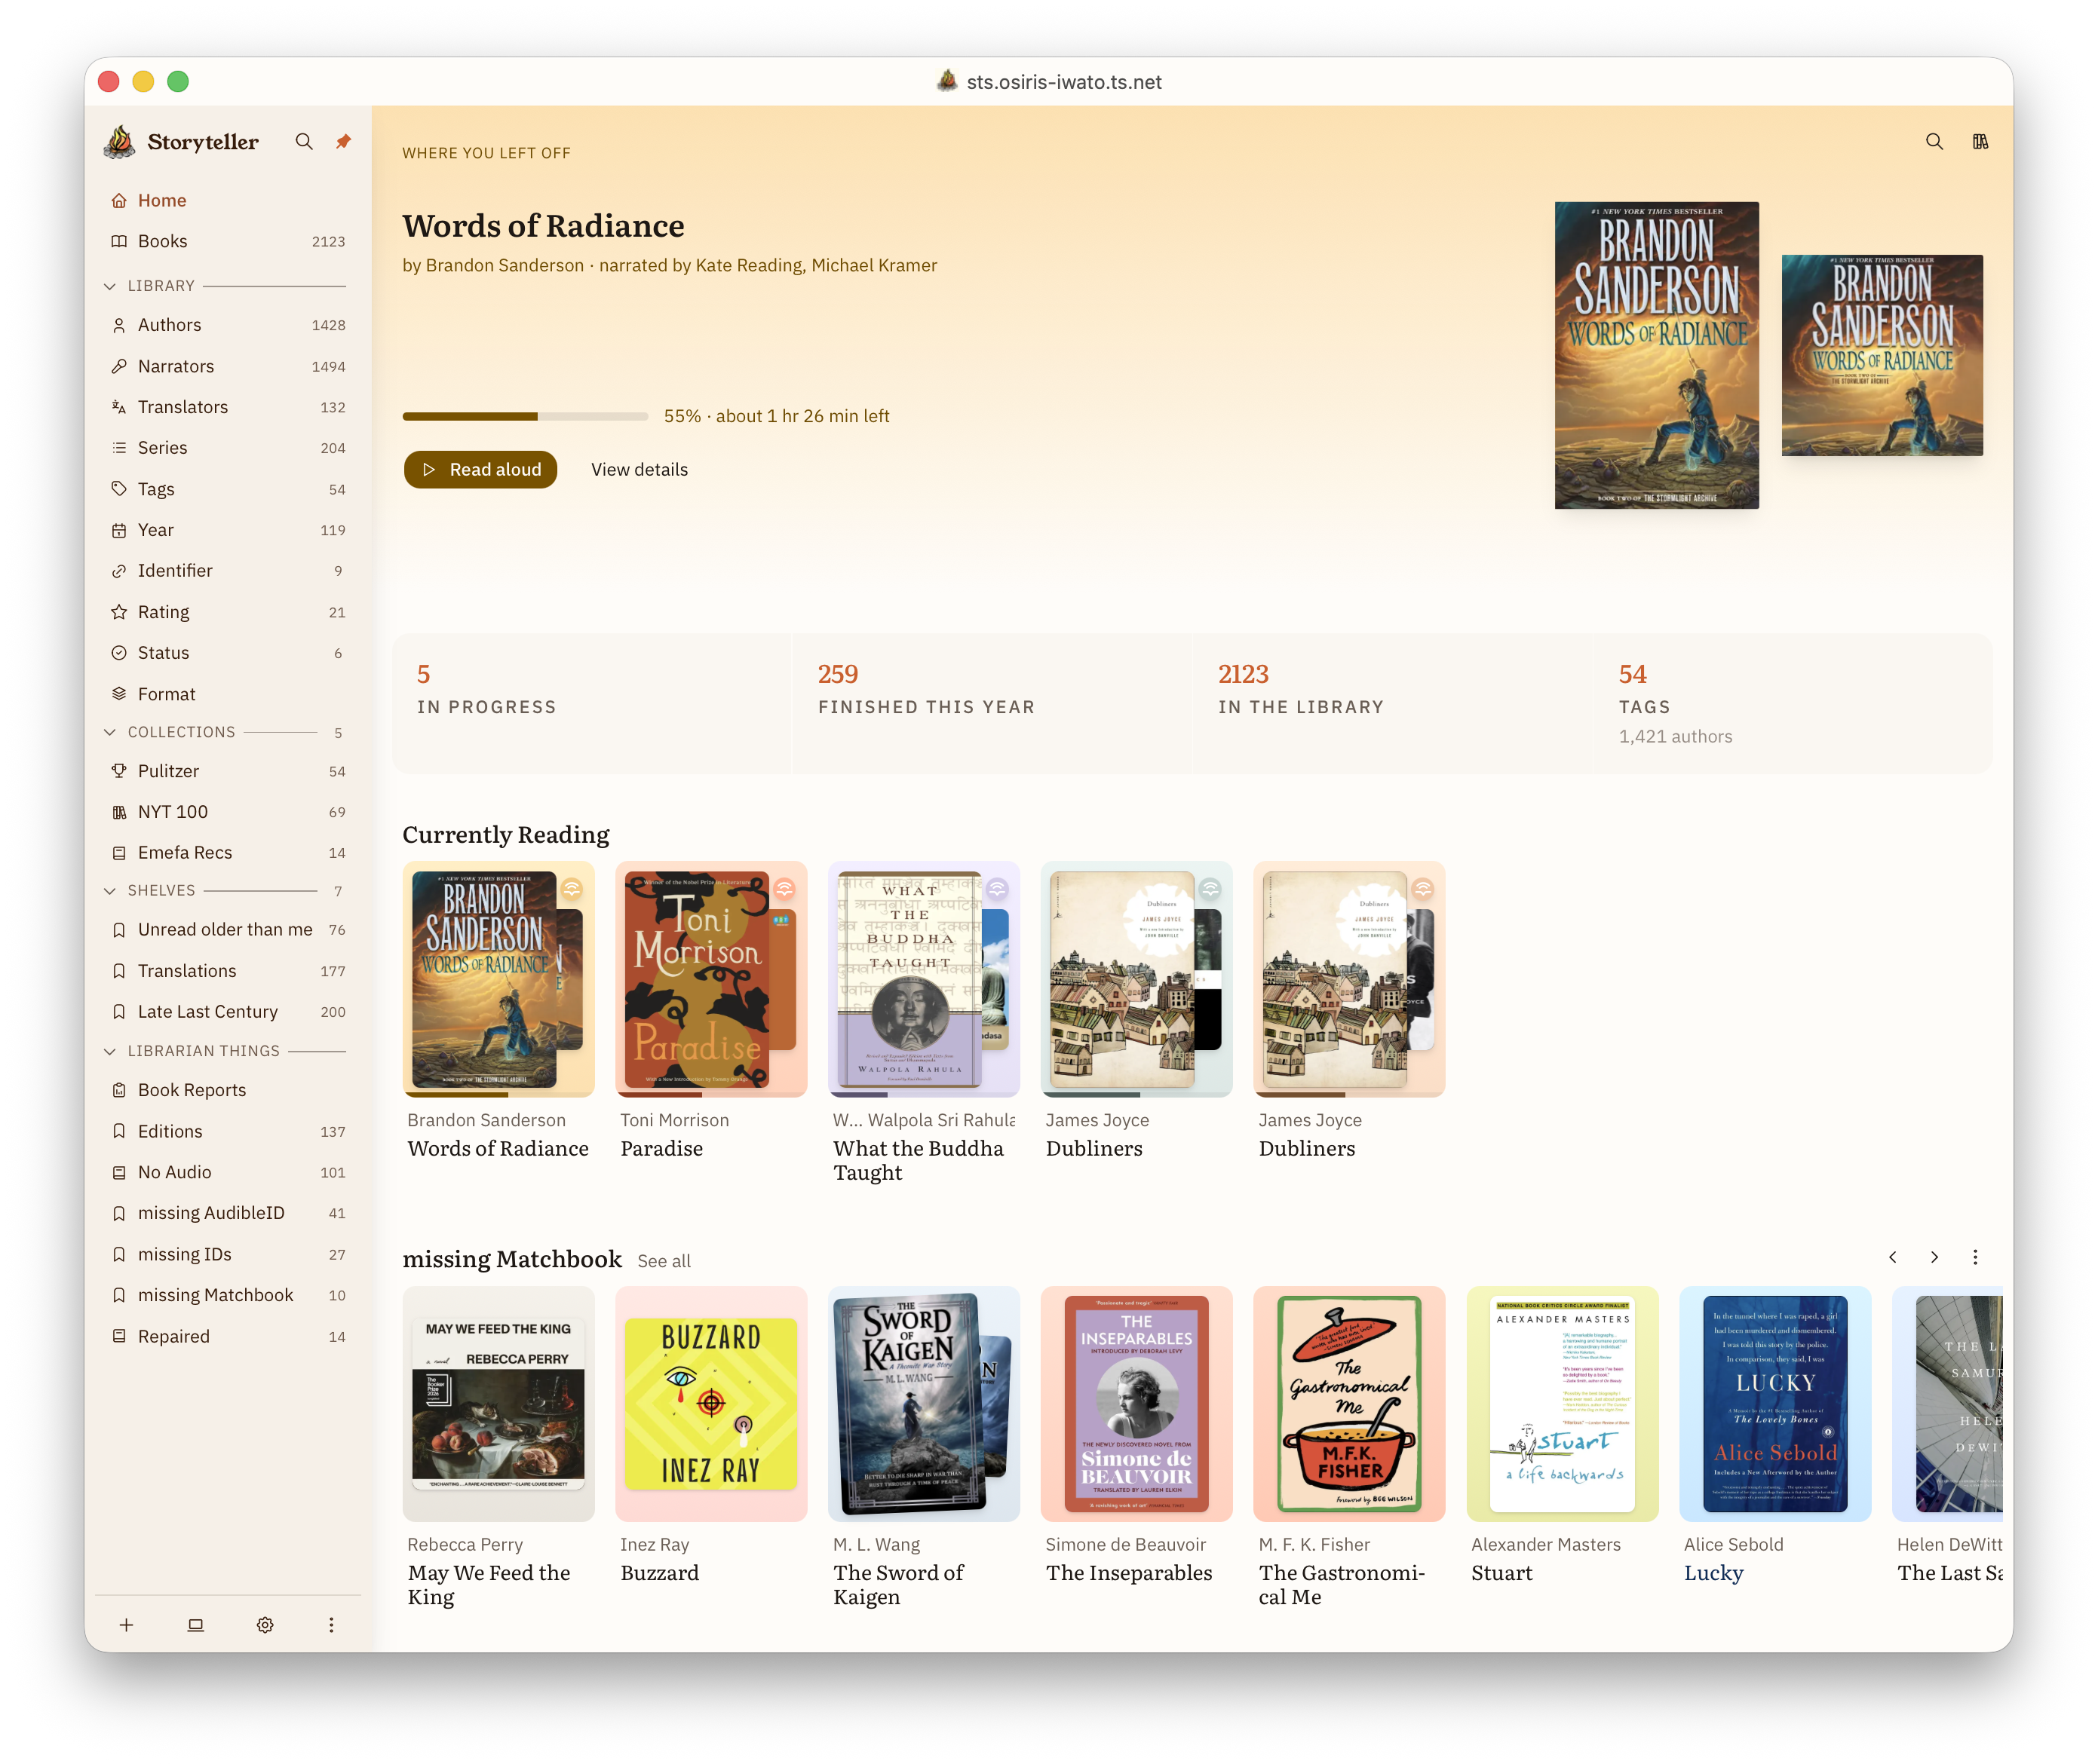
Task: Click the Tags icon in sidebar
Action: coord(119,489)
